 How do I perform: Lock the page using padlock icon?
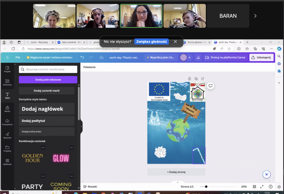189,79
